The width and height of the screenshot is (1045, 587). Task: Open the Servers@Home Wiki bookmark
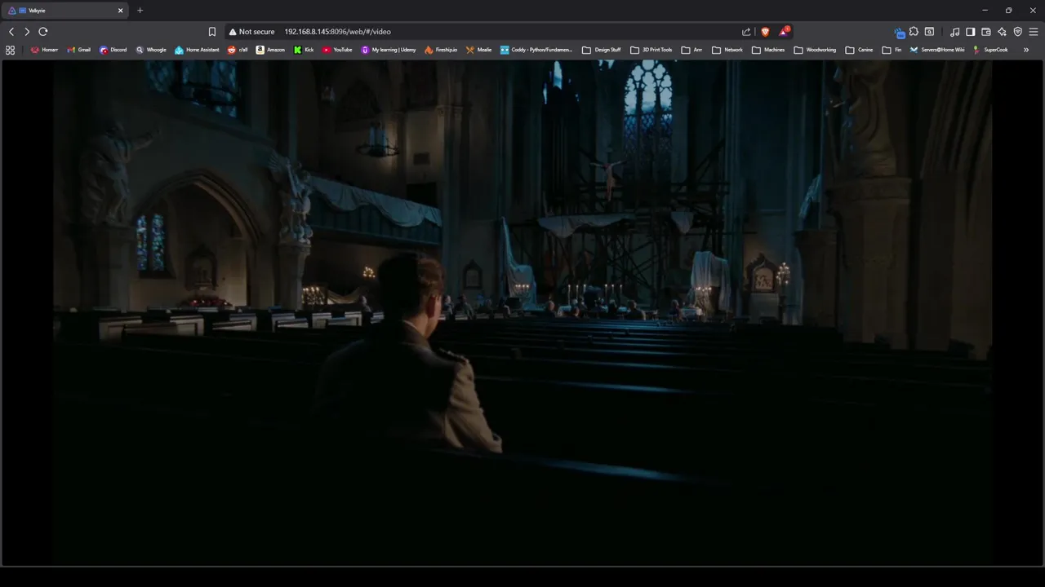936,50
